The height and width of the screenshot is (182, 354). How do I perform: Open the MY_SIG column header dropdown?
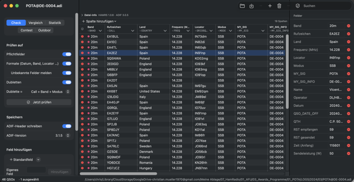tap(263, 31)
